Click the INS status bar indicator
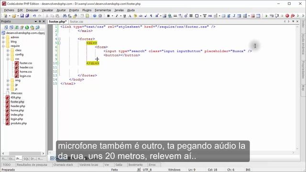The width and height of the screenshot is (306, 172). [x=248, y=170]
